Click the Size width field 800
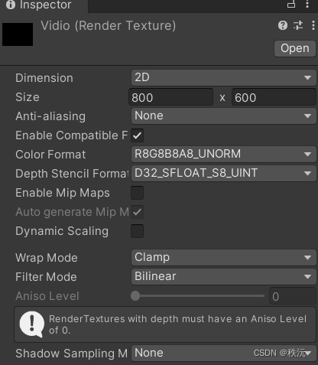This screenshot has width=318, height=365. (x=170, y=97)
